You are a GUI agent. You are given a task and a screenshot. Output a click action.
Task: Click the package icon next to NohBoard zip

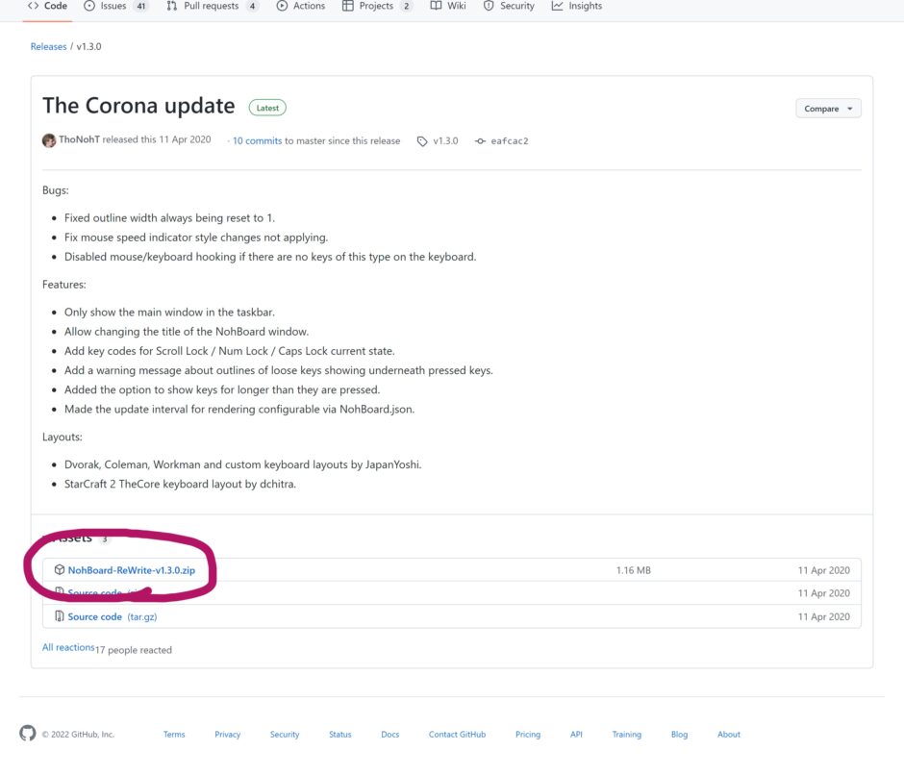click(x=60, y=570)
